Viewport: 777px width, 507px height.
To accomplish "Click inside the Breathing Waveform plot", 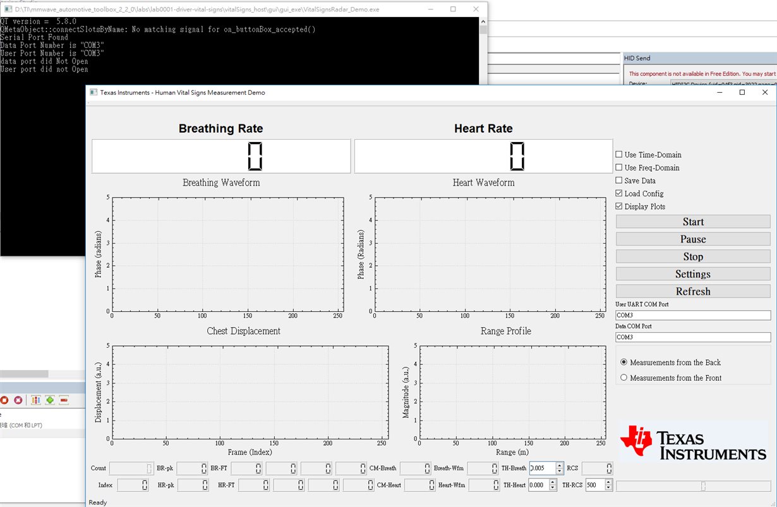I will click(x=227, y=254).
